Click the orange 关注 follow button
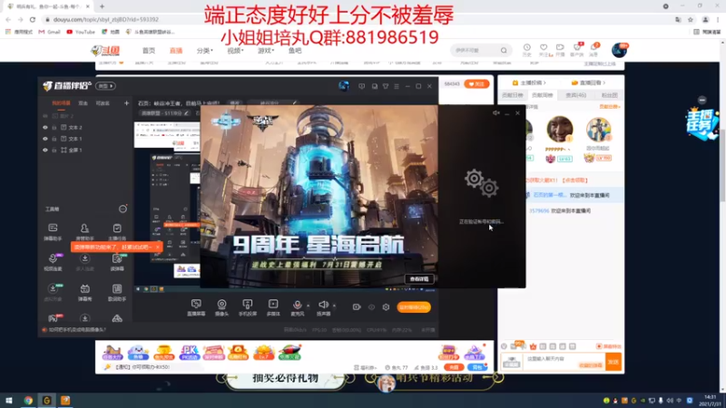The height and width of the screenshot is (408, 726). pos(476,84)
